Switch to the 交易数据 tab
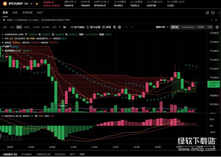The image size is (221, 157). (27, 12)
